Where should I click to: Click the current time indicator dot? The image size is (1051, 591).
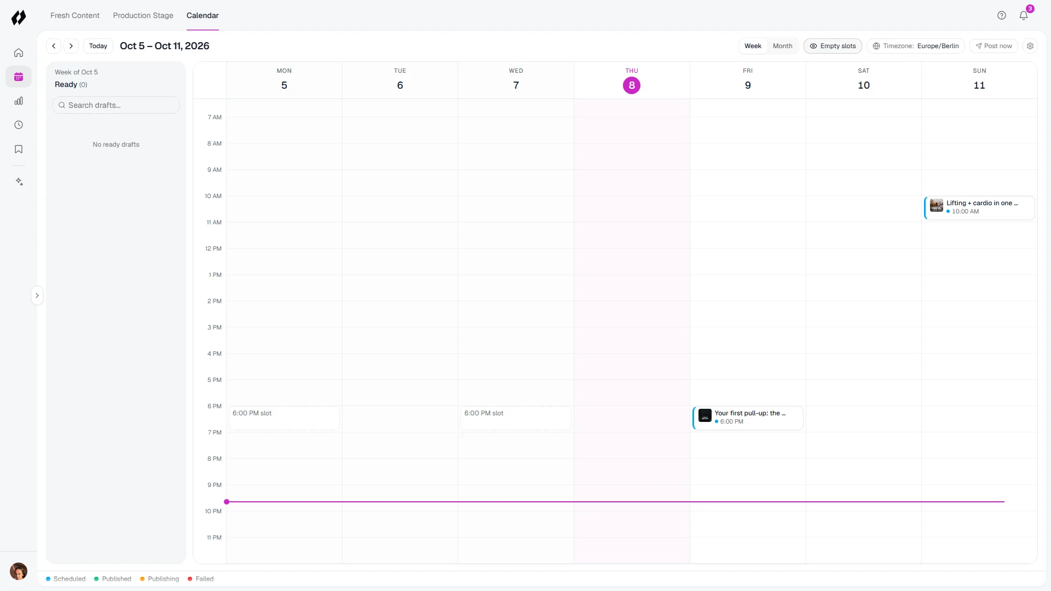[227, 502]
